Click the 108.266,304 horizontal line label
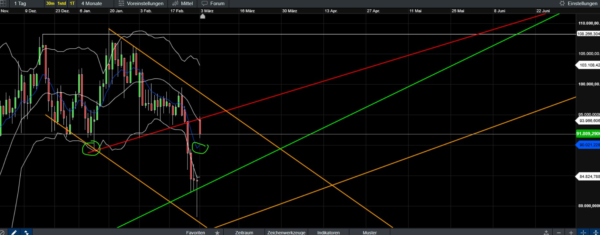Viewport: 600px width, 235px height. pos(588,34)
